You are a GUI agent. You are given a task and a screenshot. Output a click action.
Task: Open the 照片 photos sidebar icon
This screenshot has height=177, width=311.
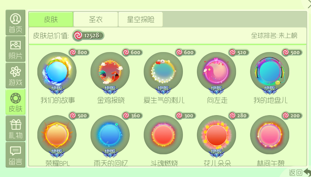tap(16, 49)
